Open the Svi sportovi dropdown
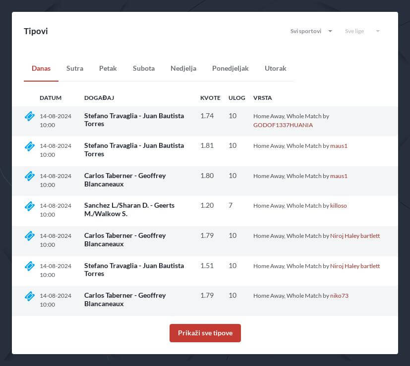This screenshot has width=410, height=366. tap(311, 31)
